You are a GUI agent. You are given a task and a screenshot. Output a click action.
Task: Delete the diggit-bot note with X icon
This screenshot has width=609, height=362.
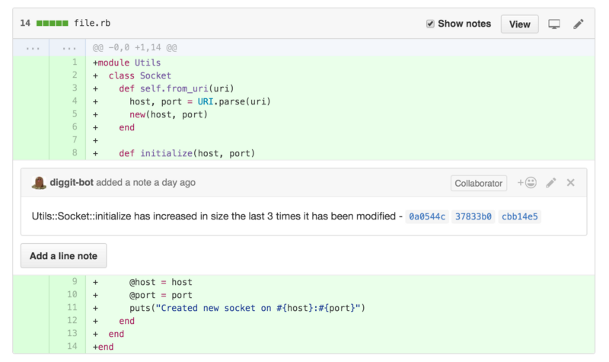point(571,183)
